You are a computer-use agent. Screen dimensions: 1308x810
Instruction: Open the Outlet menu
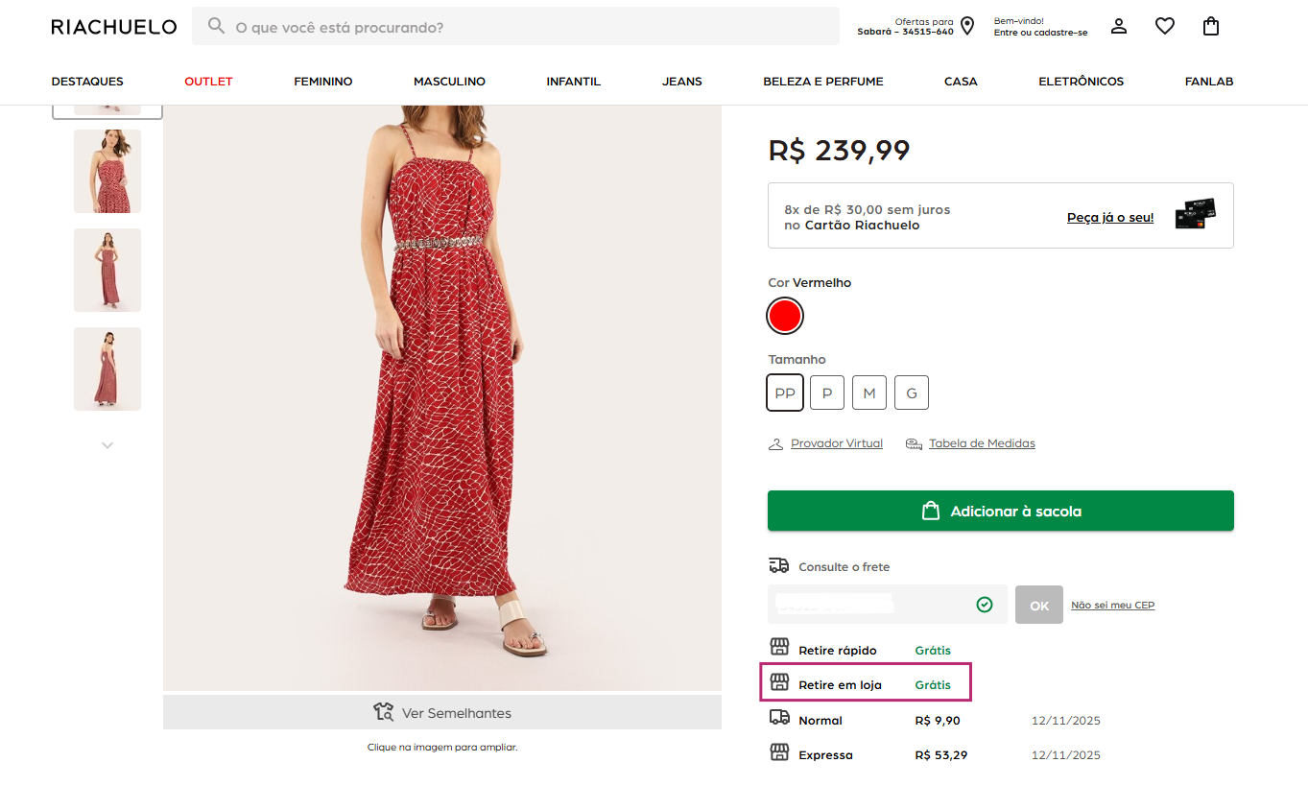pos(207,82)
